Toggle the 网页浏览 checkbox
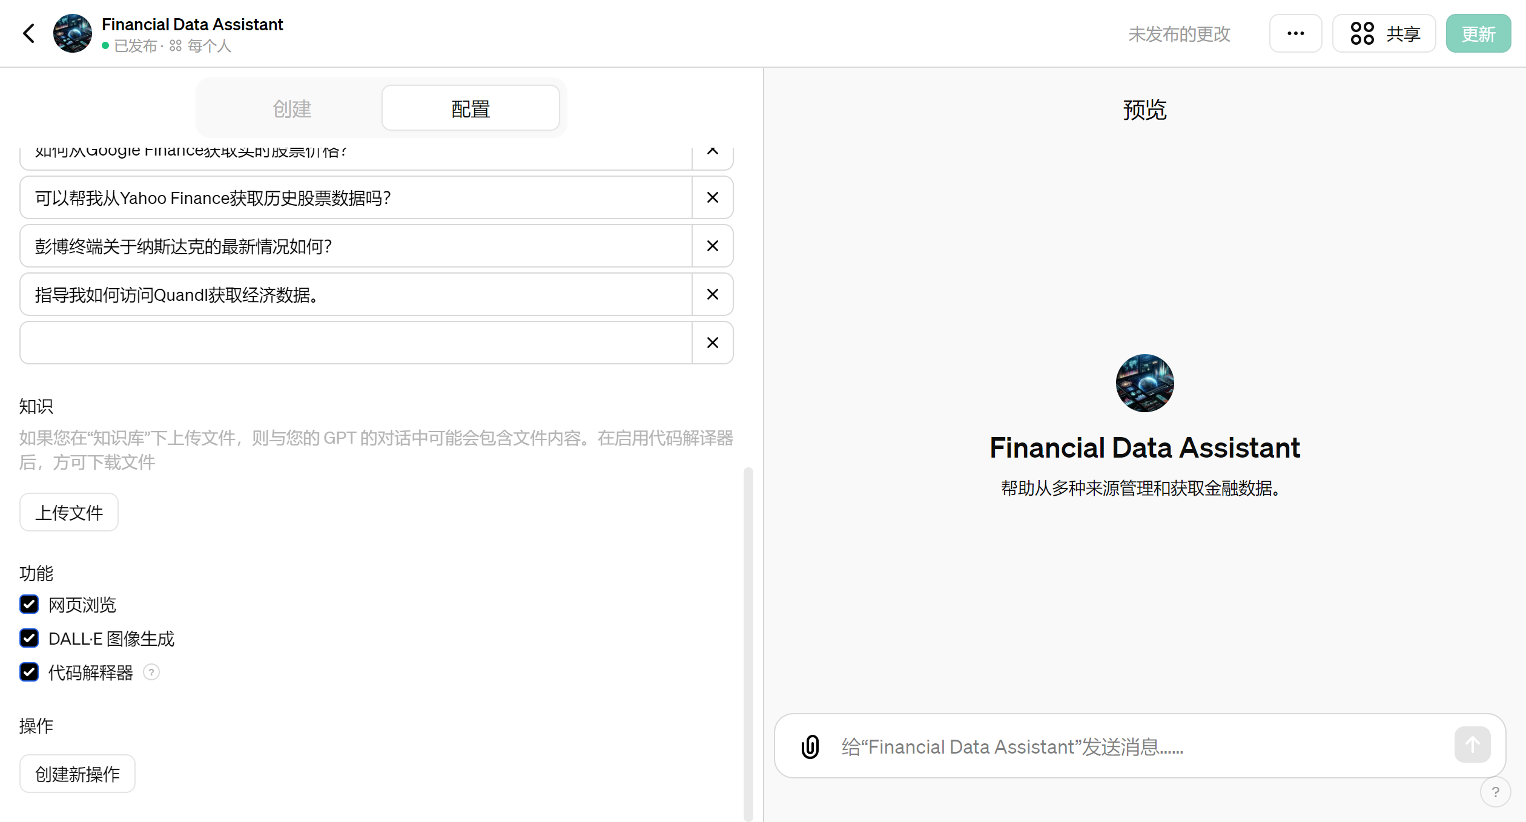Viewport: 1526px width, 822px height. click(29, 604)
